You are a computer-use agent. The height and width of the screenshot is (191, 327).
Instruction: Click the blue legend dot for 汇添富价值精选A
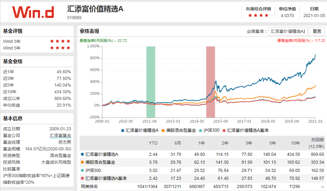[x=122, y=130]
